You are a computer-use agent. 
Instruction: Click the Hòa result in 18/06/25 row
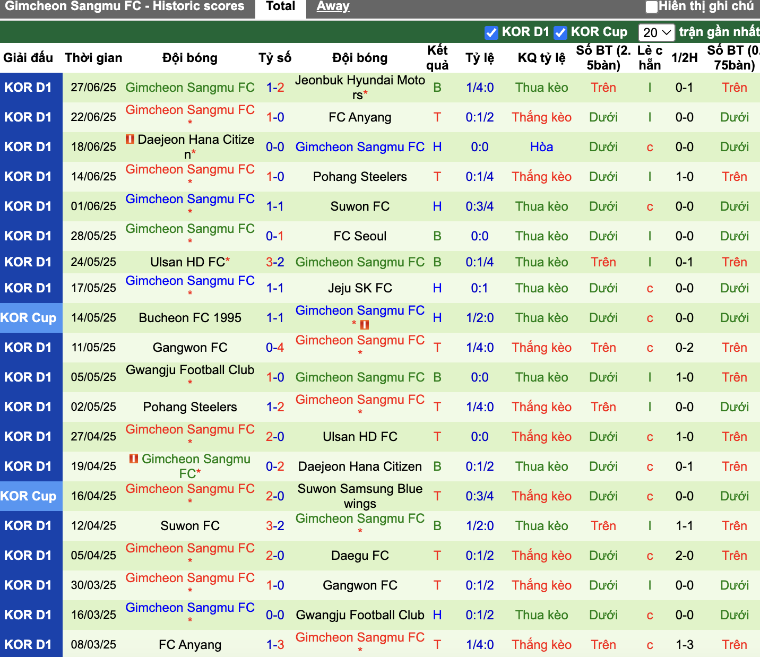pyautogui.click(x=541, y=147)
